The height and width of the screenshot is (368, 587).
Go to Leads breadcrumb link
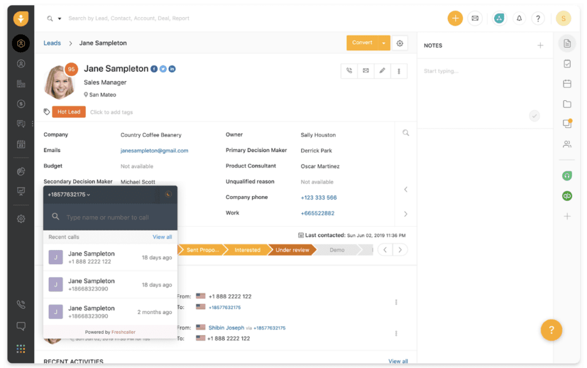pos(52,43)
